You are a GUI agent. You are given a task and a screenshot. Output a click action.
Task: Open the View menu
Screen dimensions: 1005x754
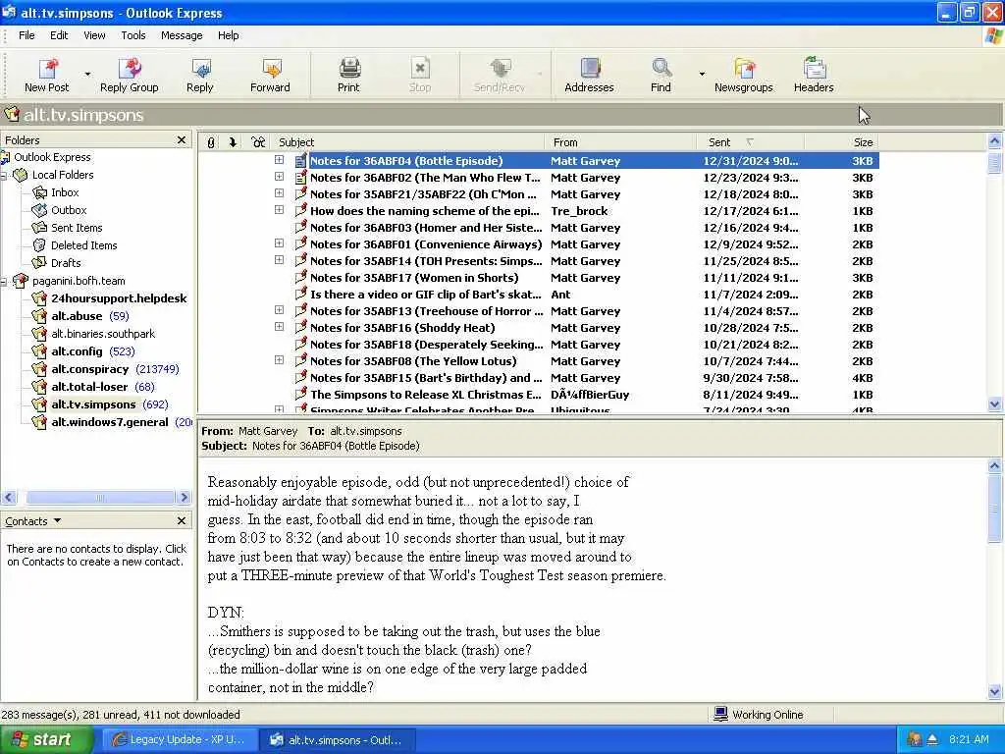pyautogui.click(x=94, y=35)
